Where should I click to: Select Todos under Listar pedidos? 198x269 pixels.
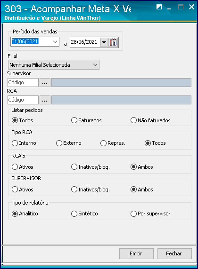pos(22,120)
